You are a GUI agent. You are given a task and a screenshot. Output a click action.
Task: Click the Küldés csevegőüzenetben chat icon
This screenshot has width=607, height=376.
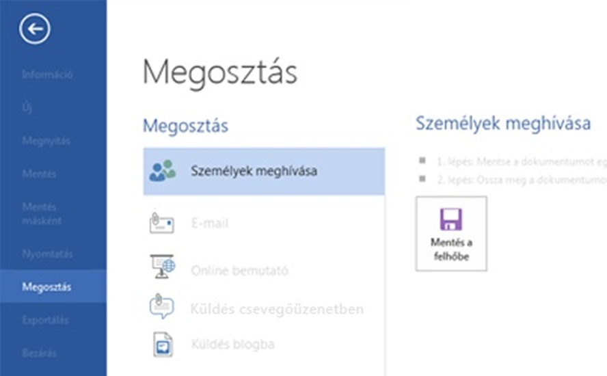click(x=162, y=307)
